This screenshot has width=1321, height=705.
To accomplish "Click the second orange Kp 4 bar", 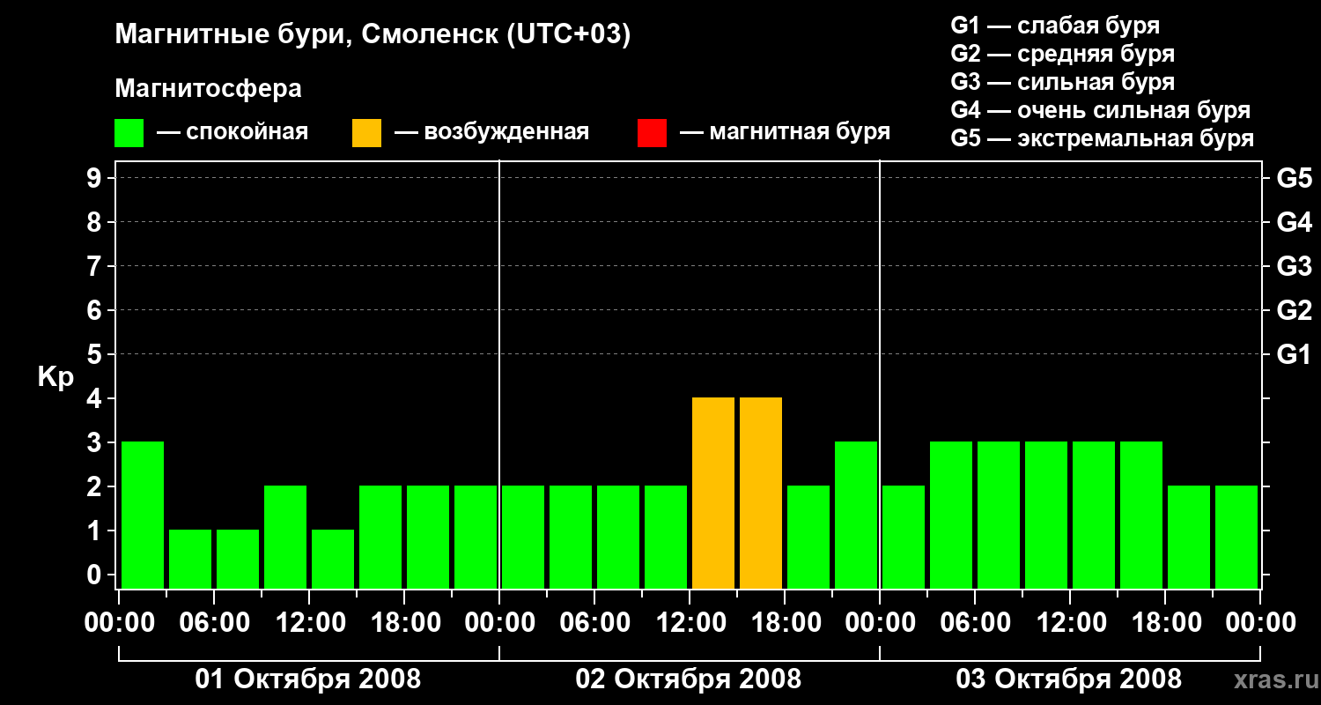I will 761,493.
